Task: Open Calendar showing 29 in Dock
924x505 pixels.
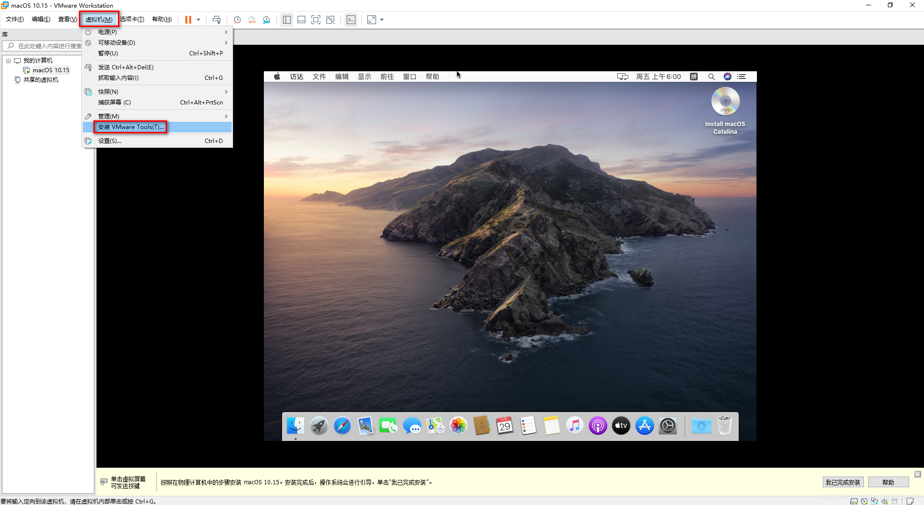Action: [x=505, y=426]
